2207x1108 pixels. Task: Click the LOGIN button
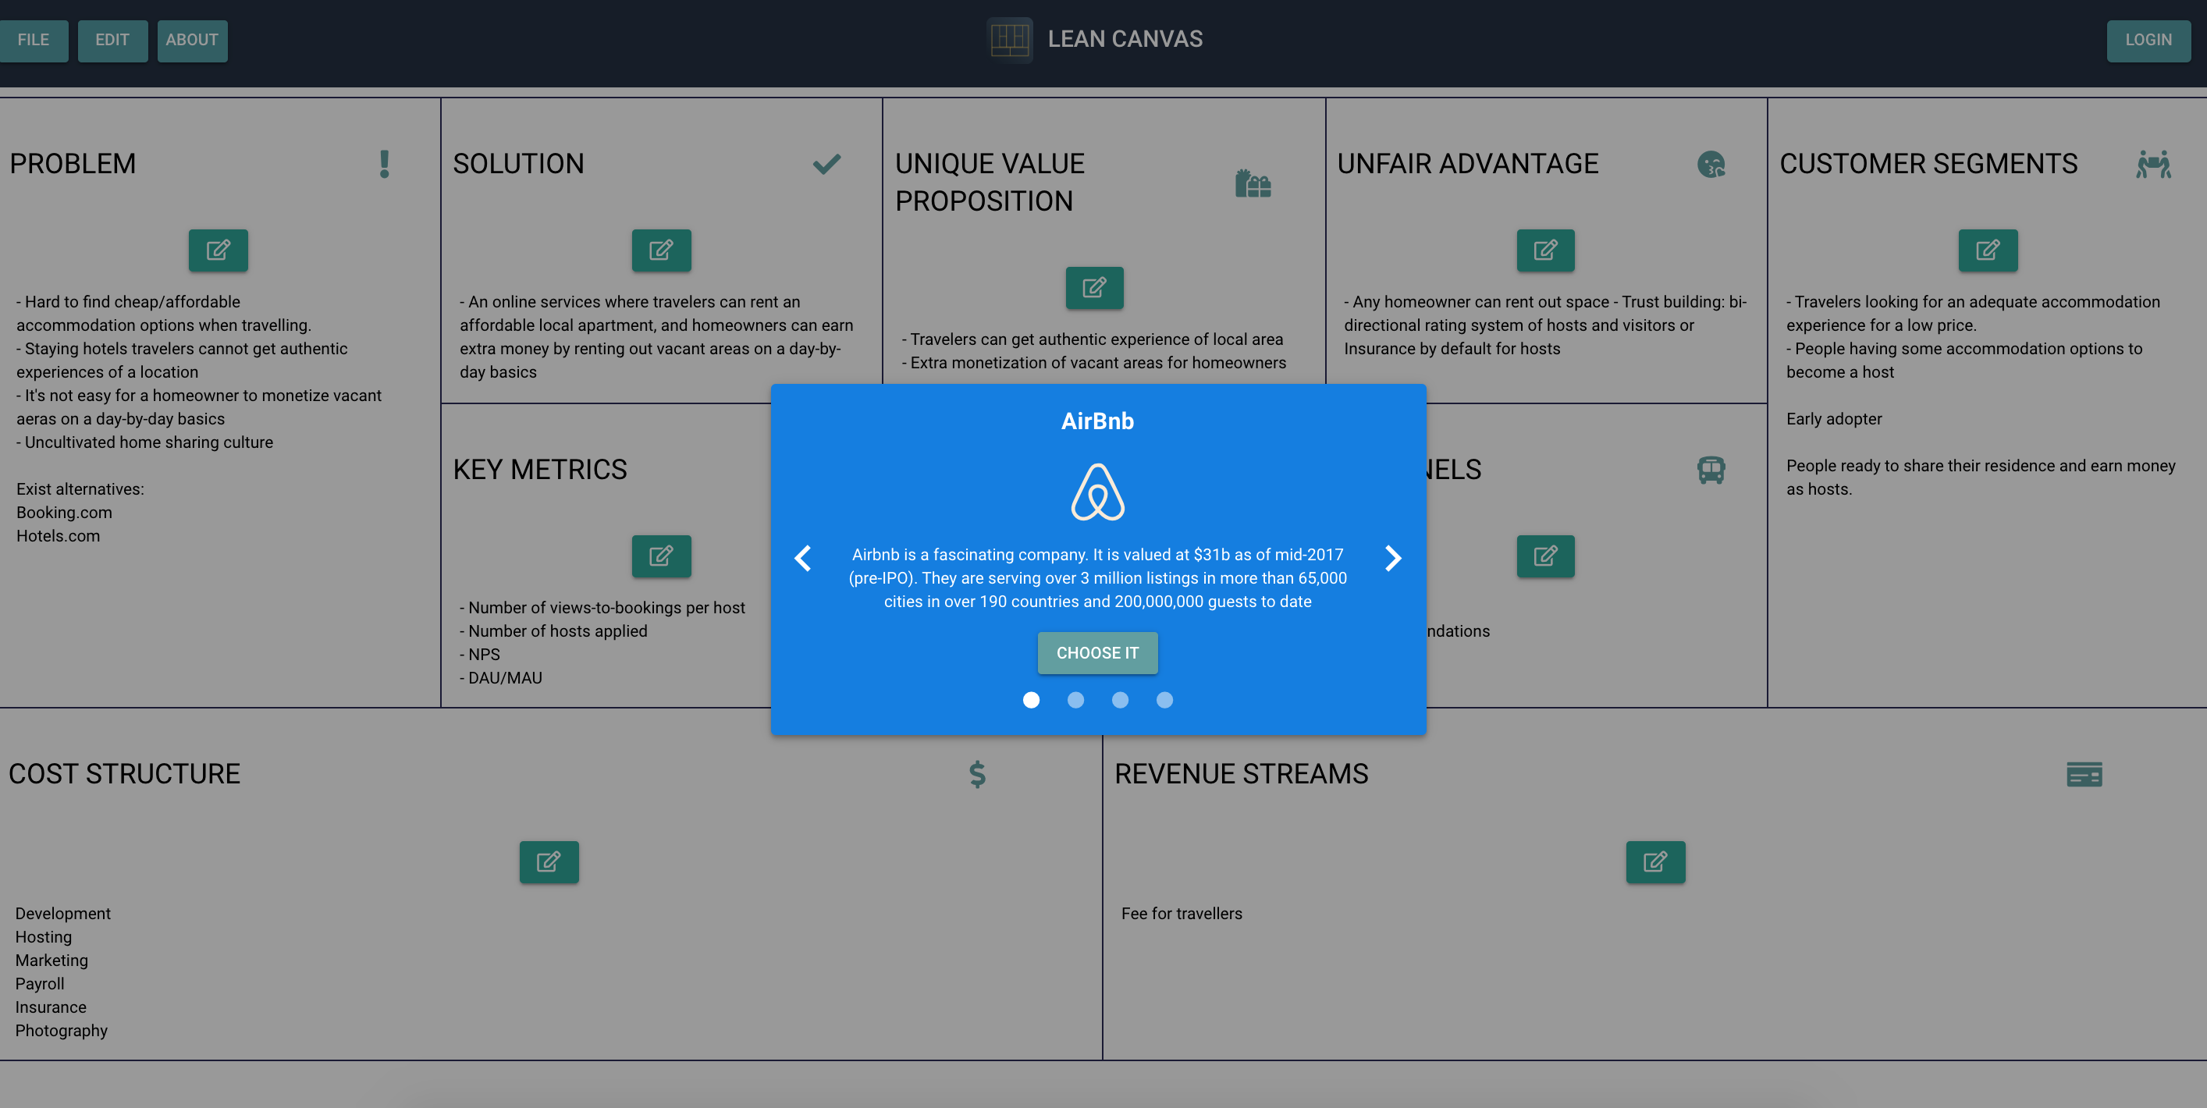(2148, 40)
